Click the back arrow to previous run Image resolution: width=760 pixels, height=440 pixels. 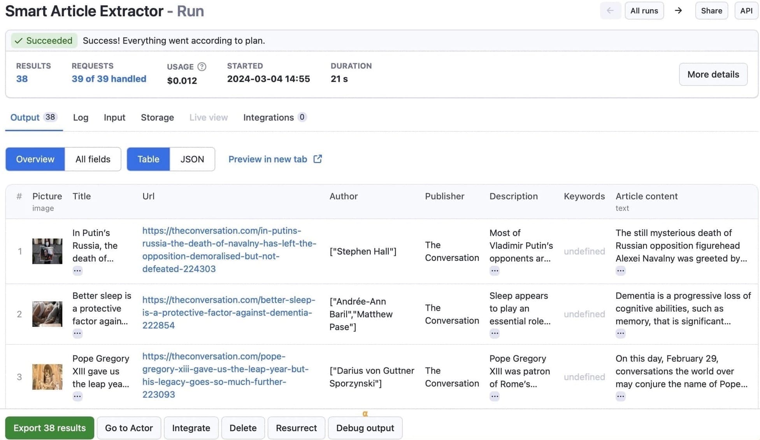coord(611,10)
